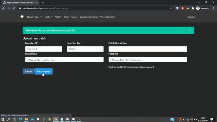
Task: Open the Files page
Action: tap(66, 17)
